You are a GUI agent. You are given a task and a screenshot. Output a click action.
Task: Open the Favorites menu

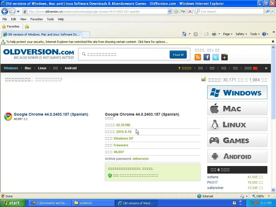[36, 19]
